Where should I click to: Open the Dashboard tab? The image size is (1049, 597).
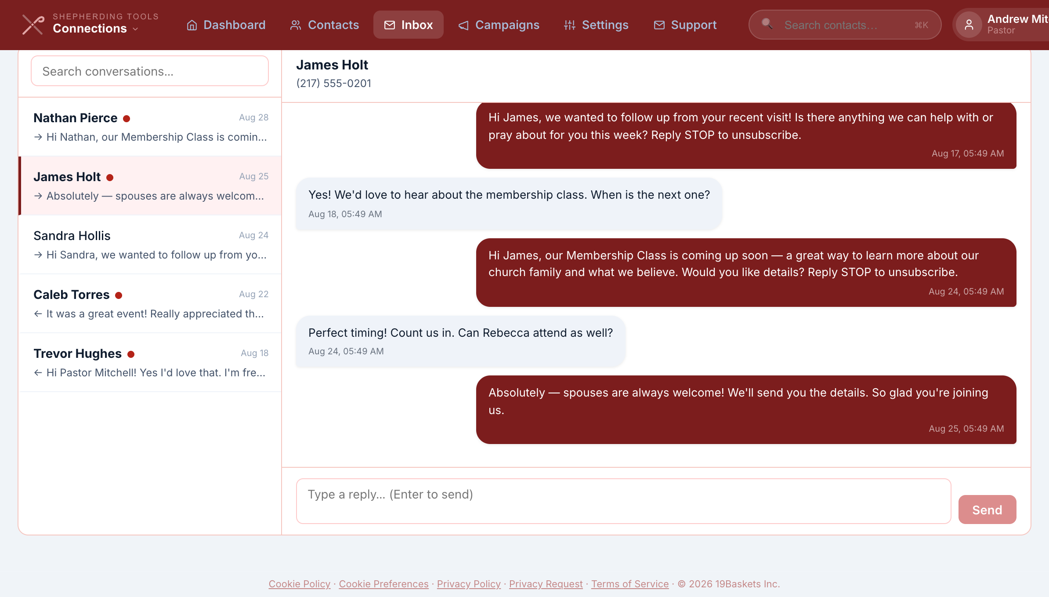click(x=226, y=25)
